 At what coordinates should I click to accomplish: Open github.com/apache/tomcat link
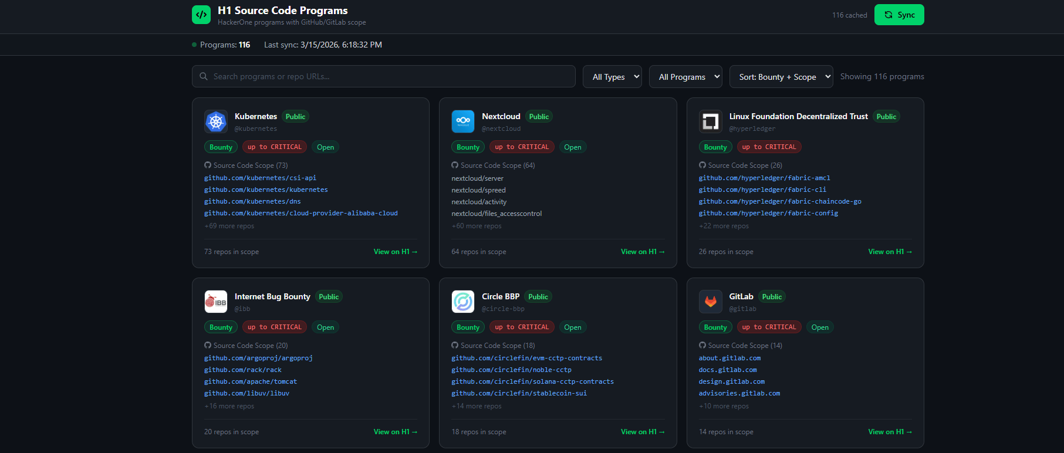coord(251,381)
